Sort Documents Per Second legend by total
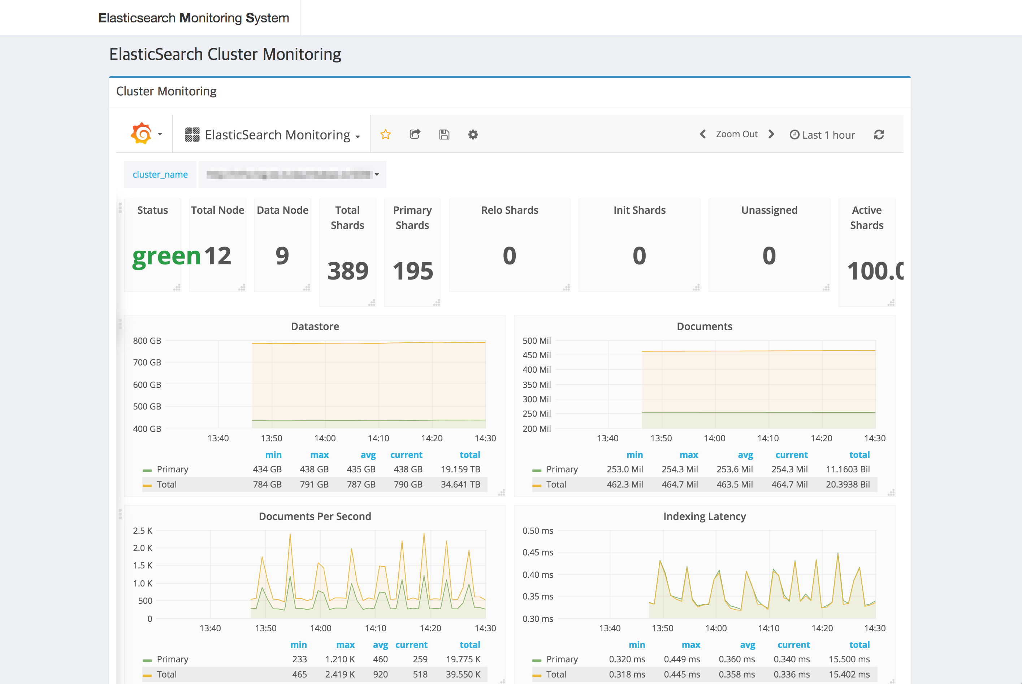Image resolution: width=1022 pixels, height=684 pixels. [x=470, y=645]
